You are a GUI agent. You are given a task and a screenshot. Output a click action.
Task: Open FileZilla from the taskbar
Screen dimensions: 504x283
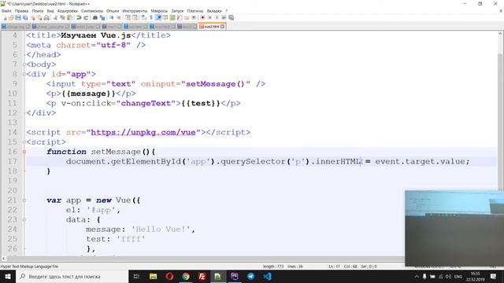202,276
